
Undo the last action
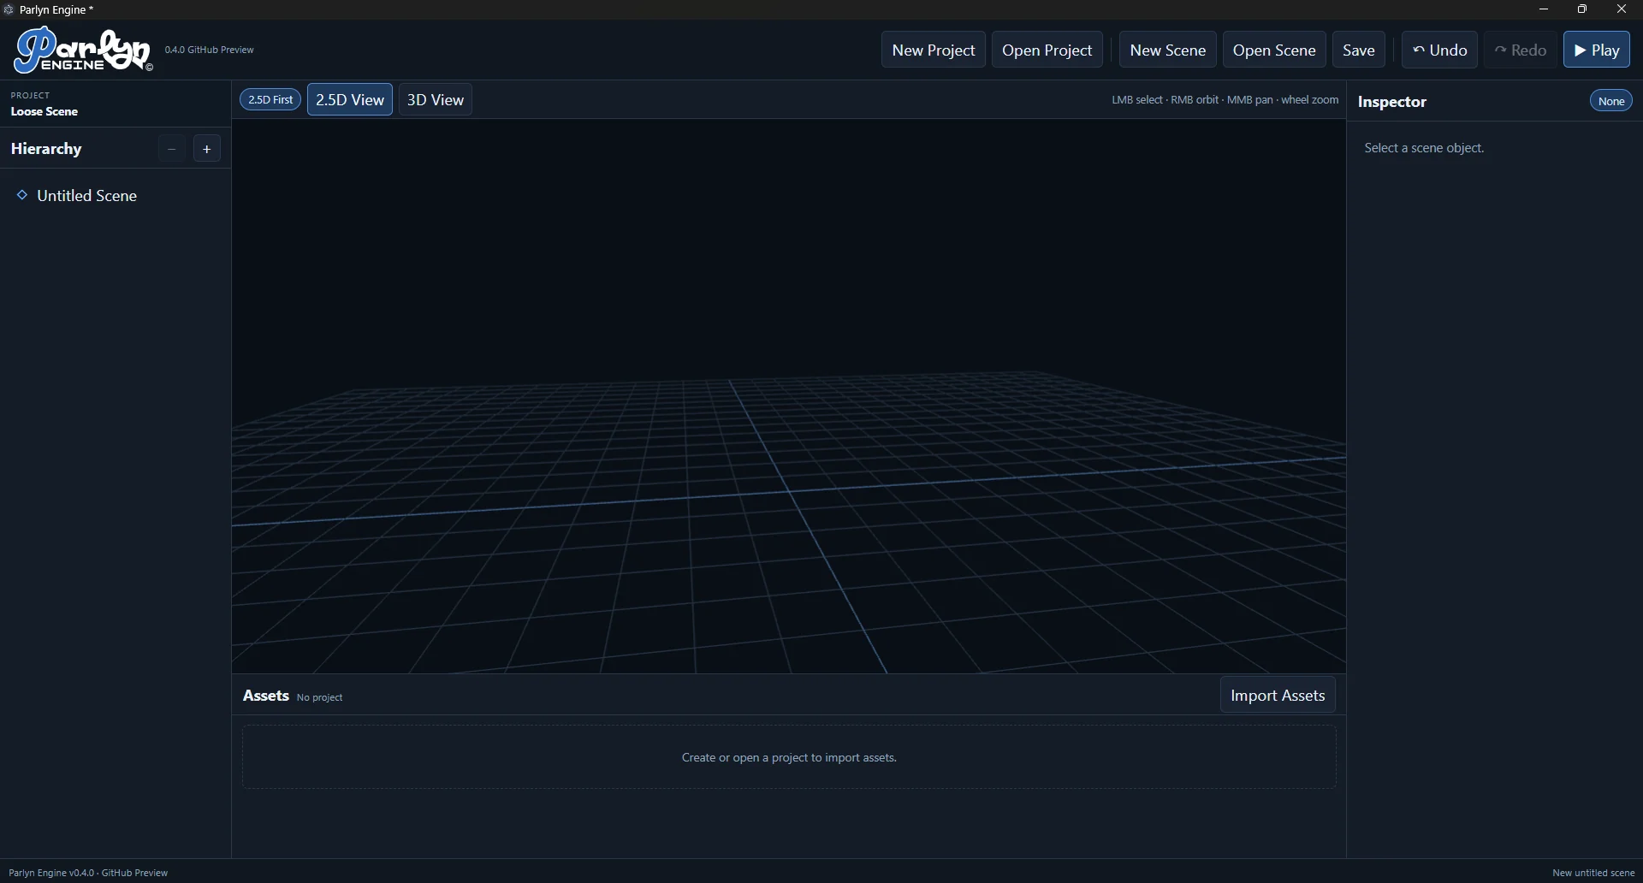tap(1440, 50)
